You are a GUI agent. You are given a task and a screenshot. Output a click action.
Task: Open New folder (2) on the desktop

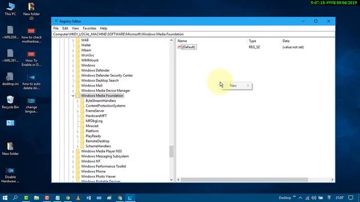[31, 11]
